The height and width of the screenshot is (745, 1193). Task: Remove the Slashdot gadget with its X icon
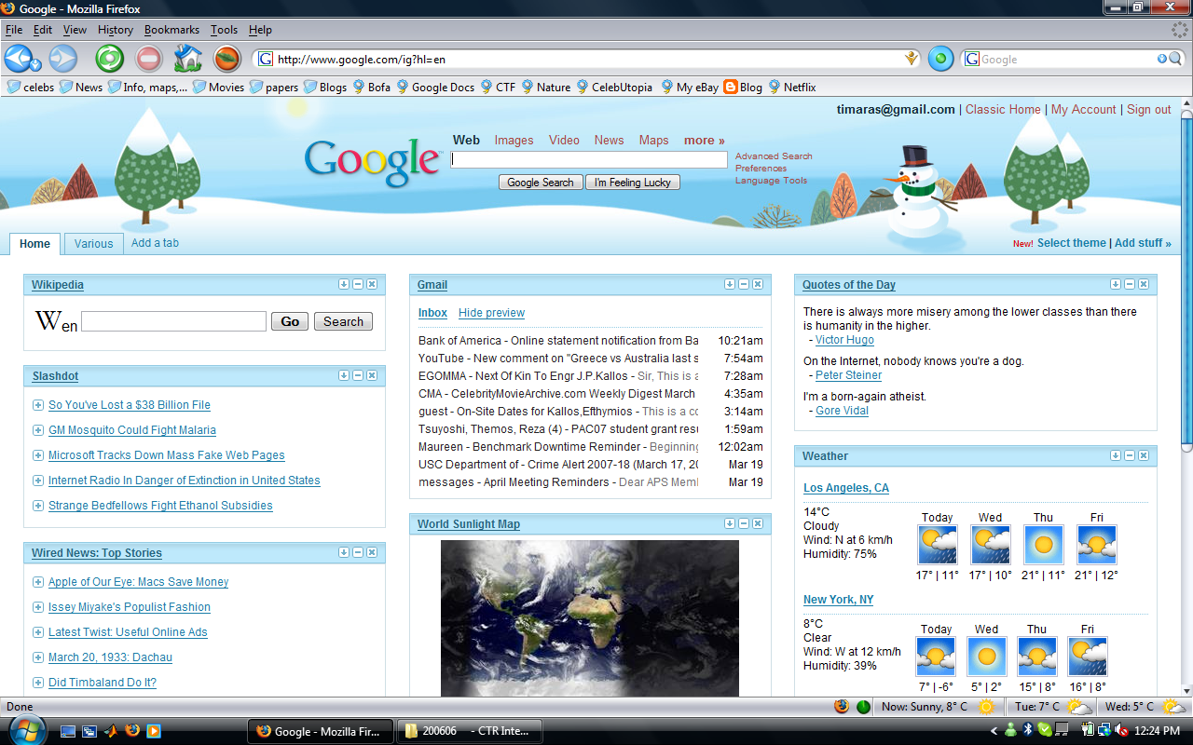(x=372, y=375)
